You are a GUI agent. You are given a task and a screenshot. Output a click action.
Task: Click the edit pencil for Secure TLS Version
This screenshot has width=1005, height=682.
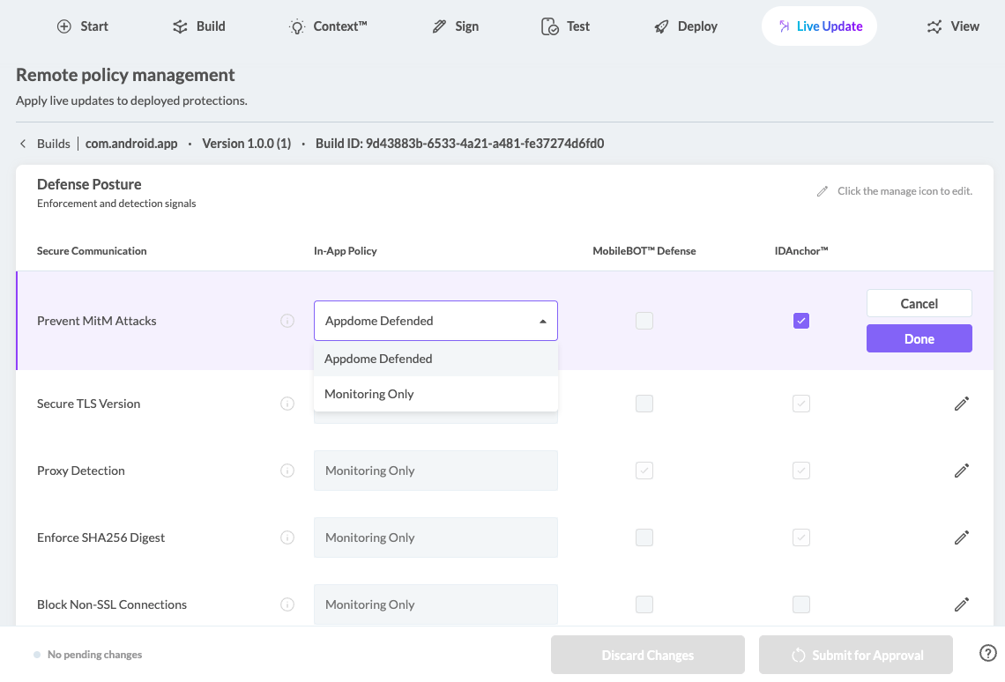point(961,404)
